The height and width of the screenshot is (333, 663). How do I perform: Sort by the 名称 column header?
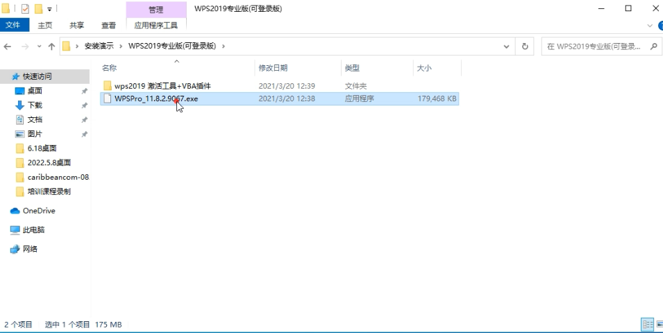pos(110,67)
